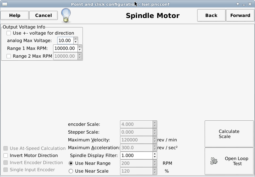Go Back to the previous page
Screen dimensions: 255x177
point(211,16)
